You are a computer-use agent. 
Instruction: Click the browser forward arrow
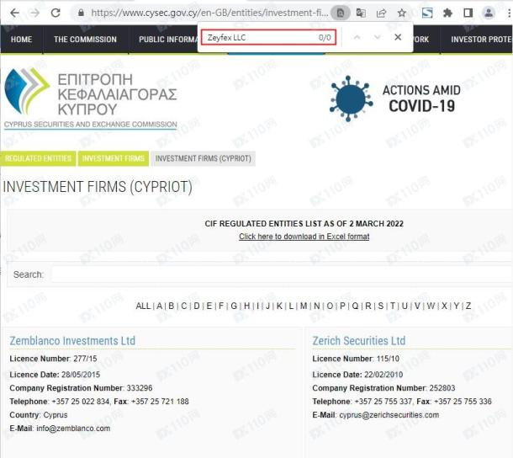point(34,13)
